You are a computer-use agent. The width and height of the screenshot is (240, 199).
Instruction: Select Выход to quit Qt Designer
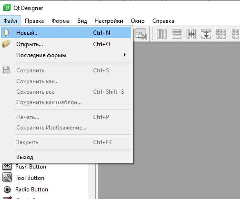[x=66, y=157]
